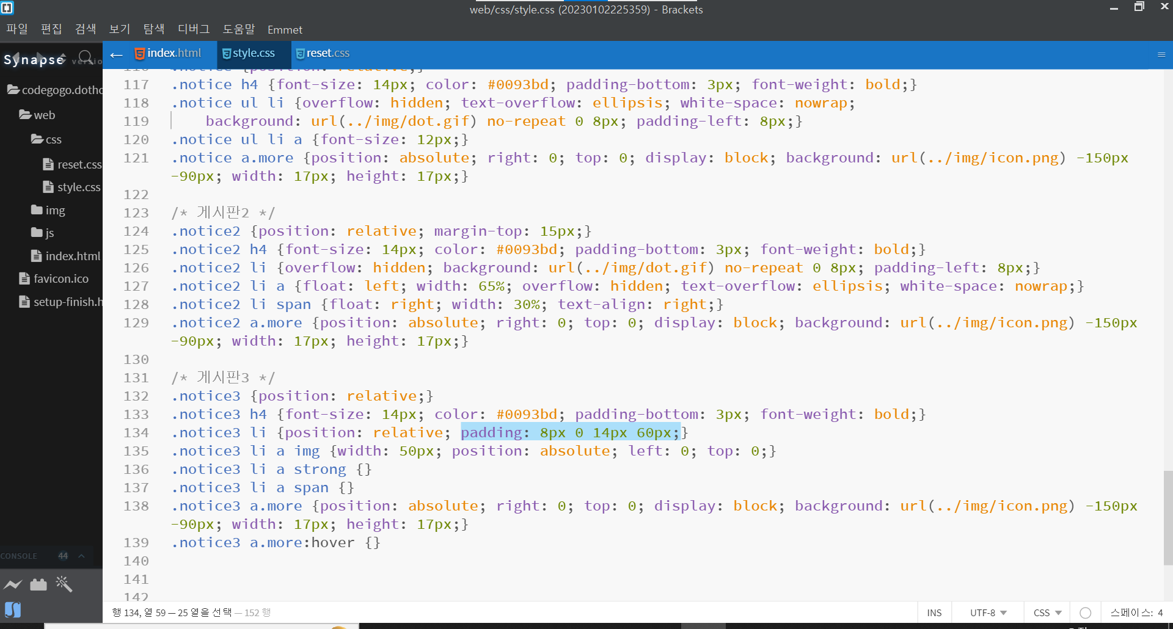Open the 편집 menu
The image size is (1173, 629).
51,29
